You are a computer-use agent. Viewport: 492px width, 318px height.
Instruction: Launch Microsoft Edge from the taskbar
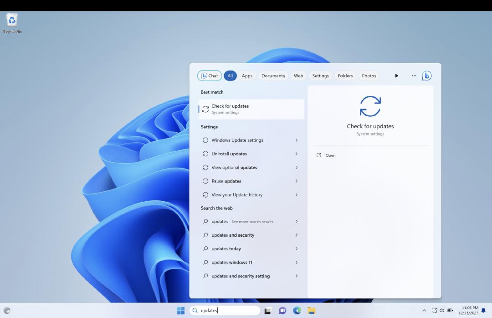[x=297, y=311]
